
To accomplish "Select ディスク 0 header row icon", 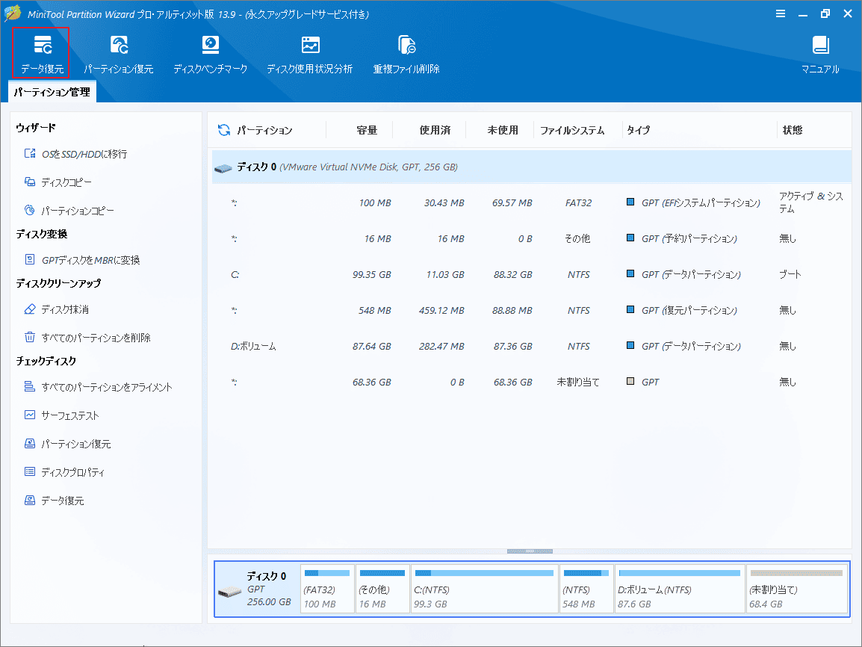I will click(223, 167).
